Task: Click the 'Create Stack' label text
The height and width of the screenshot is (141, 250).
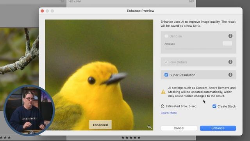Action: pos(227,106)
